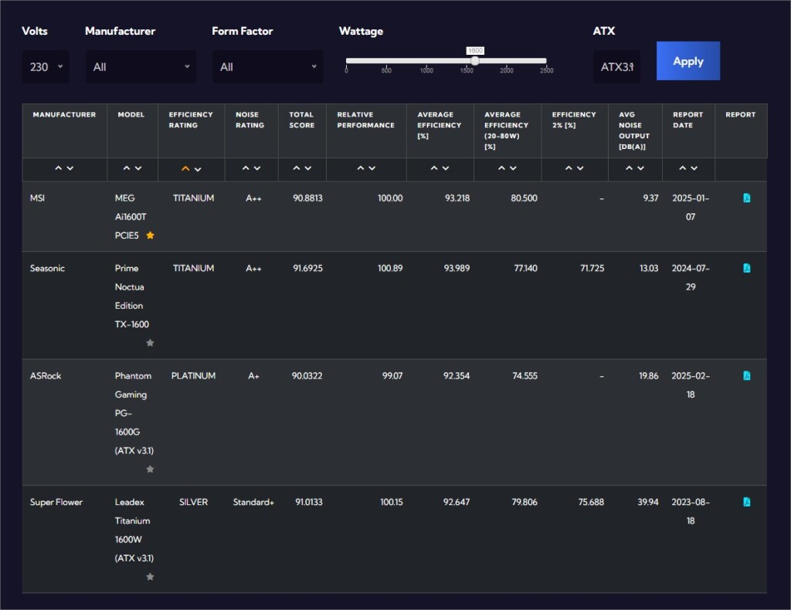Click the 75.688 efficiency 2% value
The image size is (791, 610).
coord(591,502)
